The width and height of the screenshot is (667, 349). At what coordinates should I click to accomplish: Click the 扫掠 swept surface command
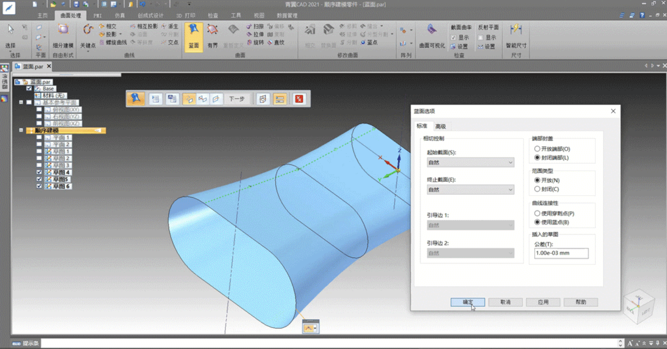(x=255, y=26)
